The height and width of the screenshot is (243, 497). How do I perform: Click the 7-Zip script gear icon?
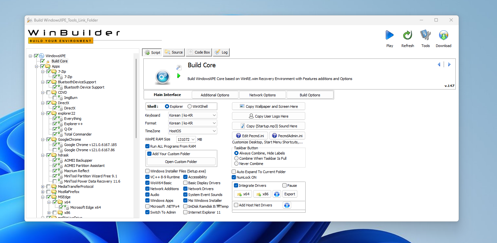(x=60, y=77)
